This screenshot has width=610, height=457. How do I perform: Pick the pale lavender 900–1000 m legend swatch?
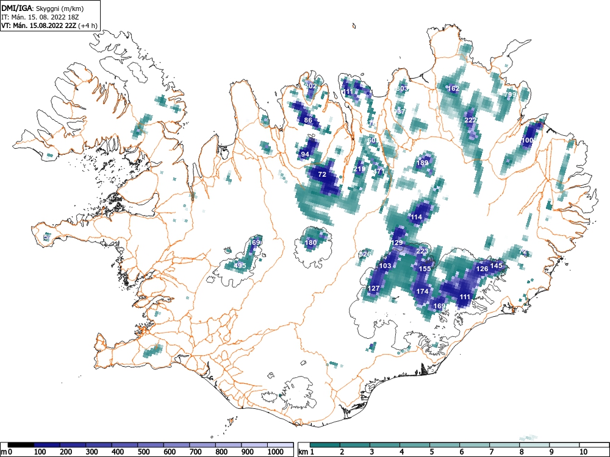tap(254, 445)
